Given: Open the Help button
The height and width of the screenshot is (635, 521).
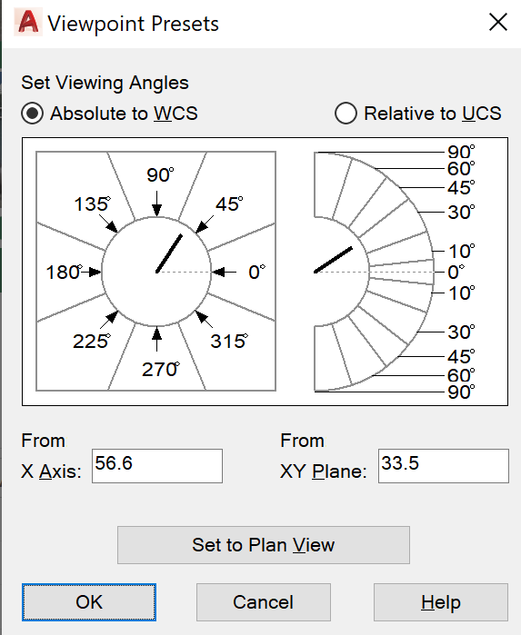Looking at the screenshot, I should pyautogui.click(x=441, y=602).
